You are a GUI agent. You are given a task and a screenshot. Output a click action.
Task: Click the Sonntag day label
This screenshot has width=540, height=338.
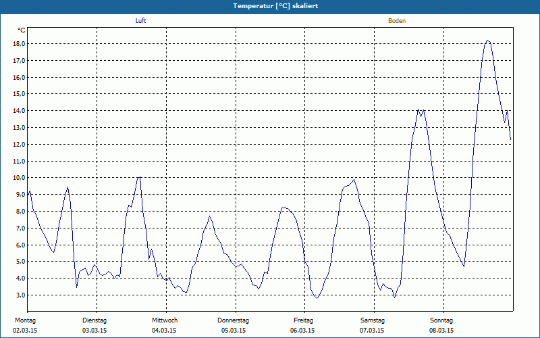pos(441,320)
